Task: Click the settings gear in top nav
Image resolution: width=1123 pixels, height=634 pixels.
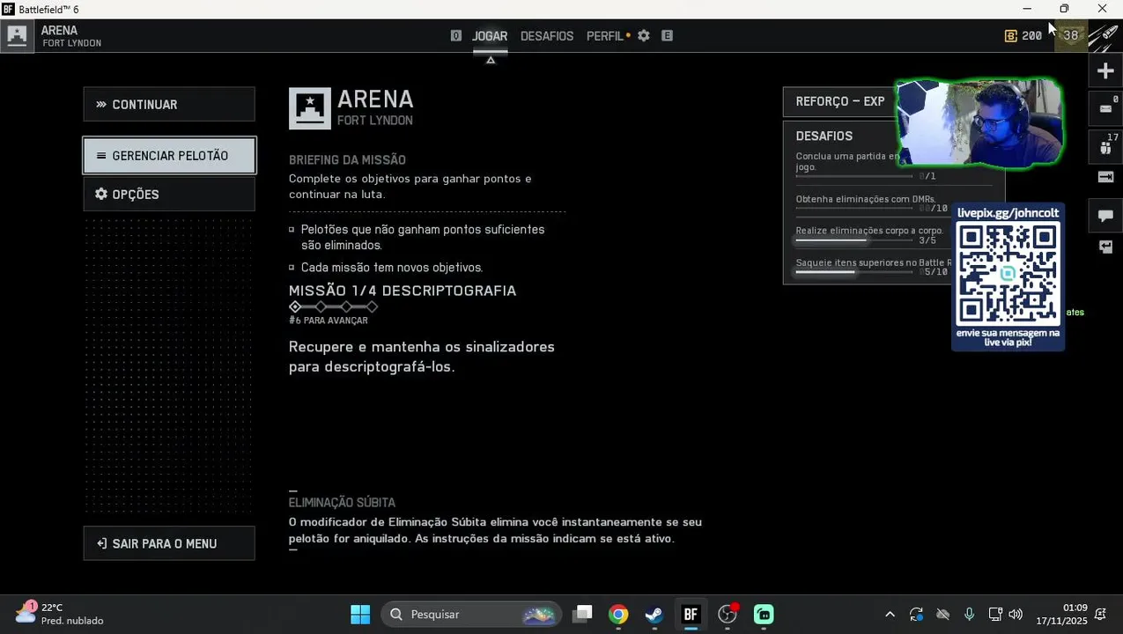Action: pos(644,36)
